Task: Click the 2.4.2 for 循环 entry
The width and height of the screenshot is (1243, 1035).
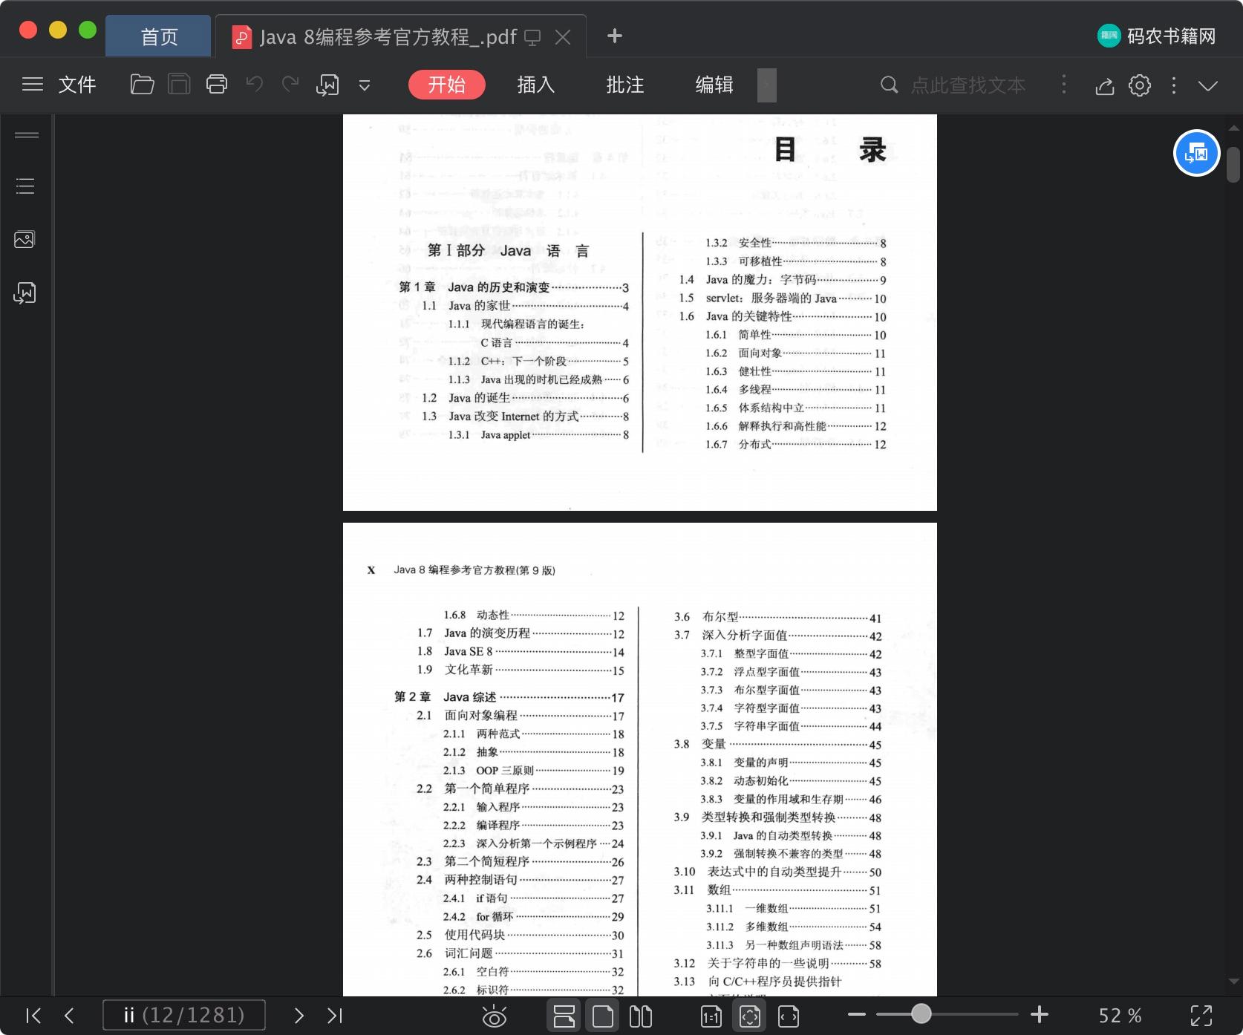Action: (534, 917)
